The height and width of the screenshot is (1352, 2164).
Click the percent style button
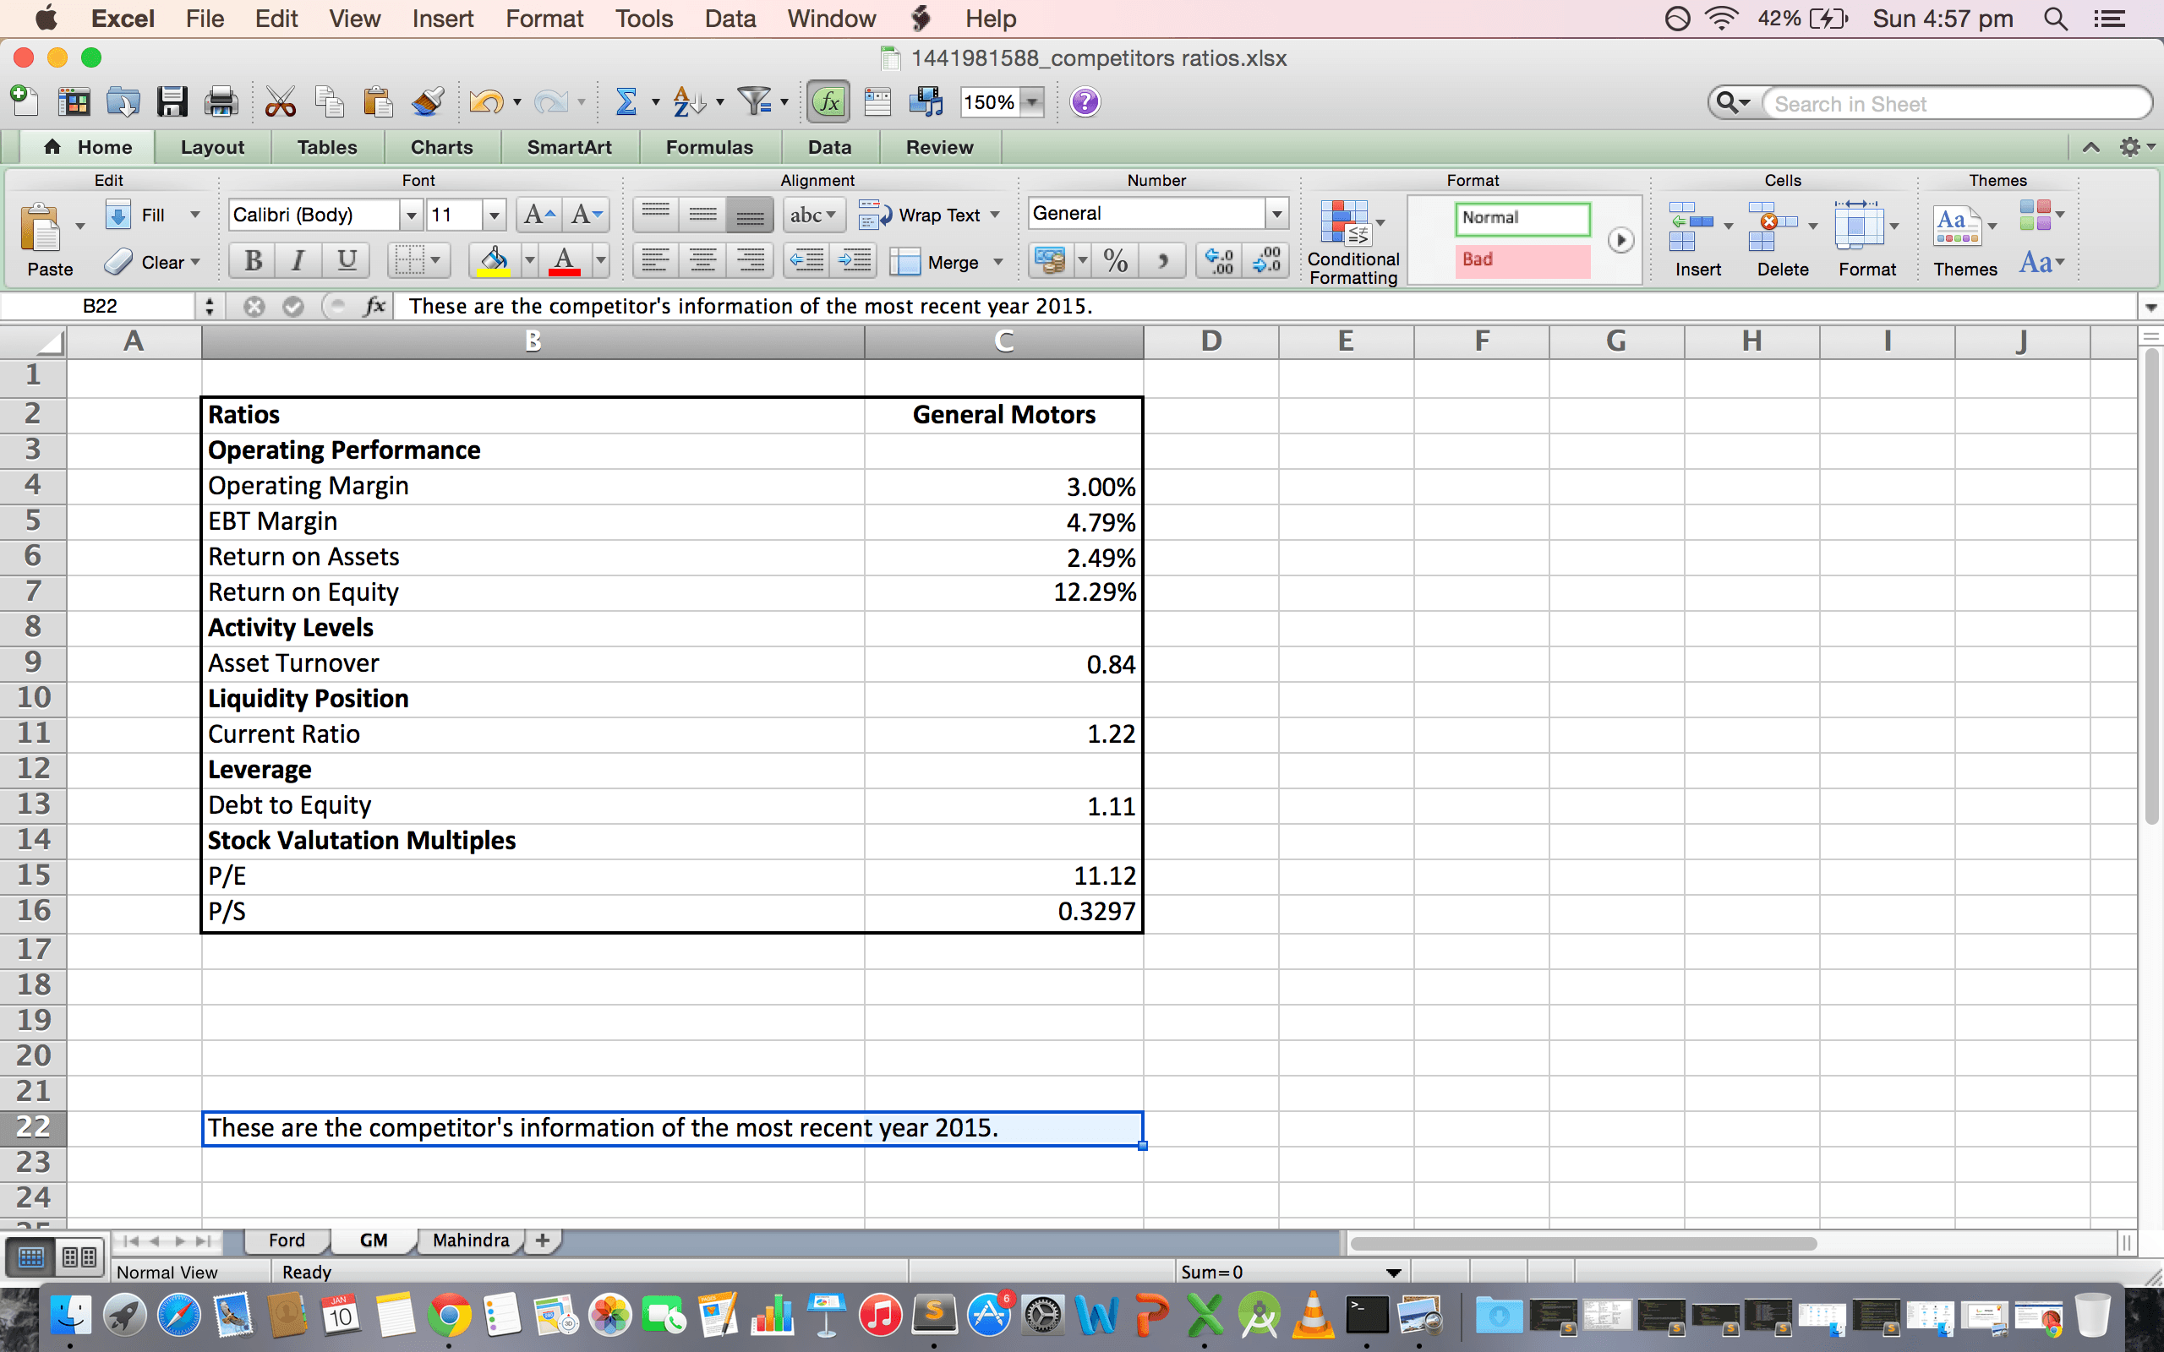1115,261
